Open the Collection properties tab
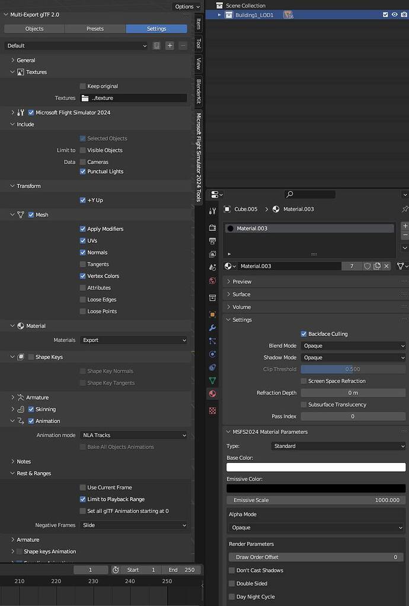This screenshot has height=606, width=409. (212, 297)
